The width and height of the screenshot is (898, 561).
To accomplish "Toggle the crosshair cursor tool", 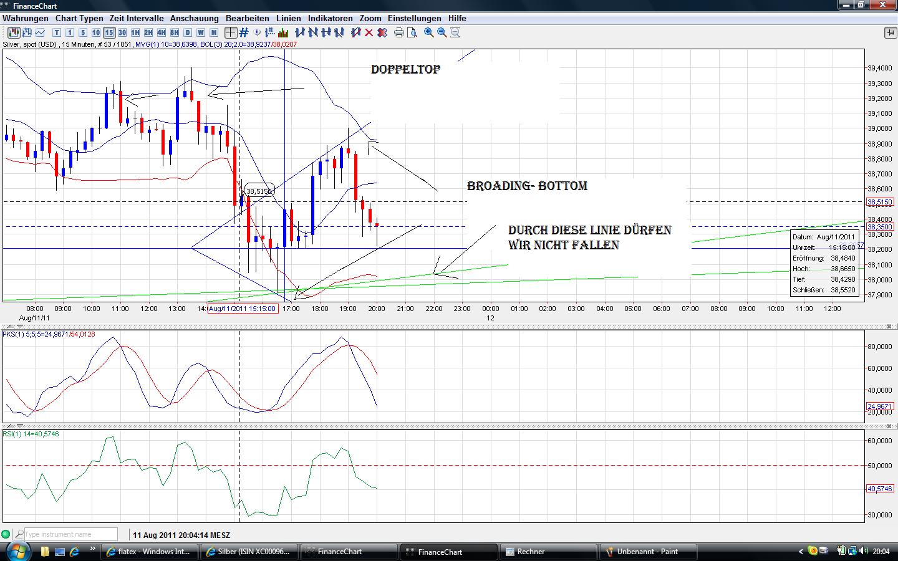I will coord(231,32).
